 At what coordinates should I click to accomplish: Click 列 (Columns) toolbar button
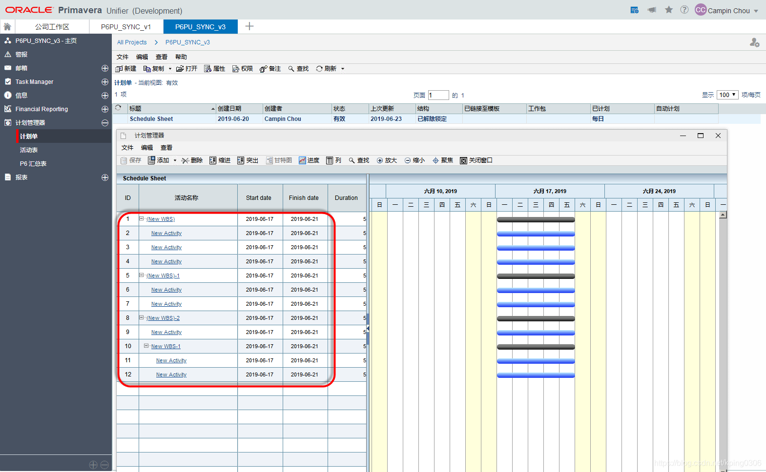tap(334, 160)
